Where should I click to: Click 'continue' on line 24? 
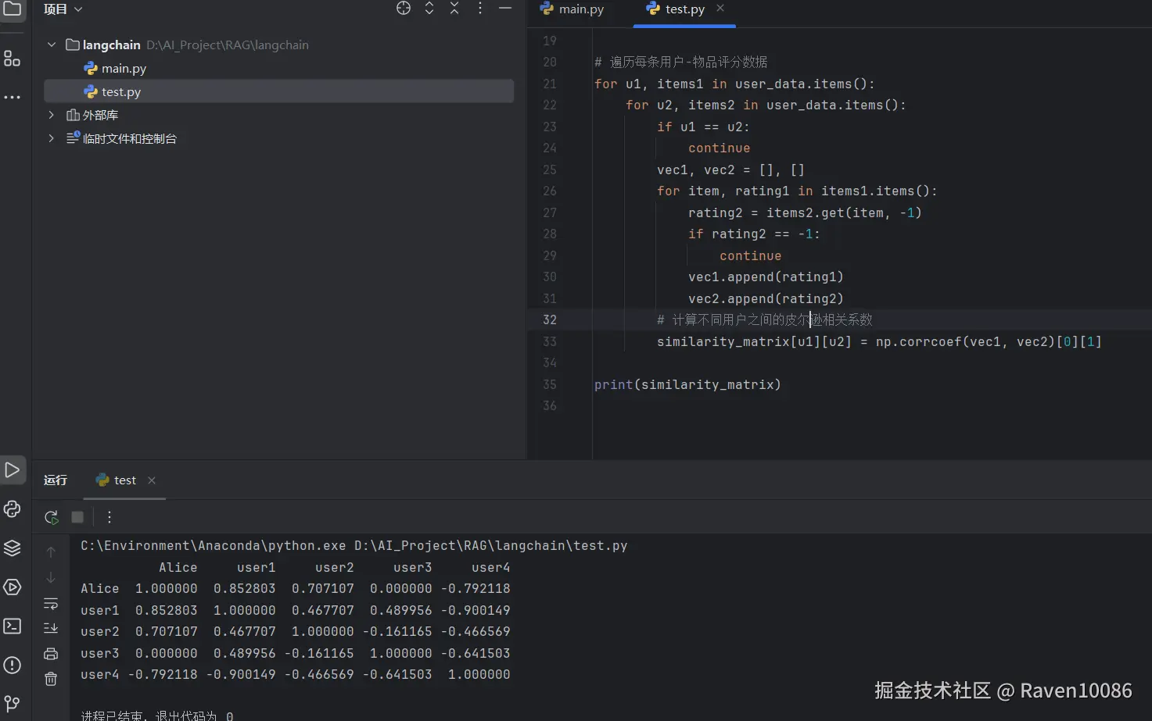720,148
